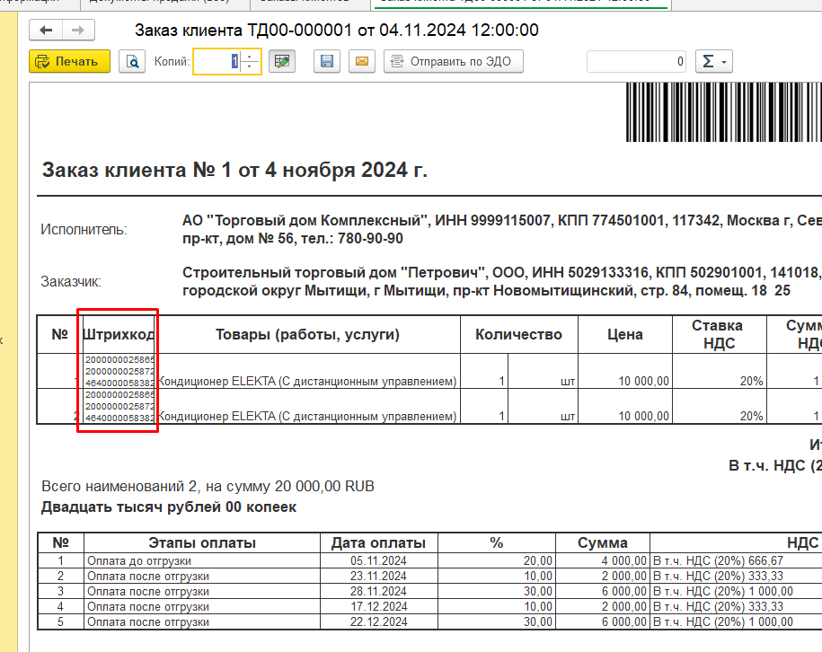
Task: Click the payment date 22.12.2024
Action: pyautogui.click(x=378, y=621)
